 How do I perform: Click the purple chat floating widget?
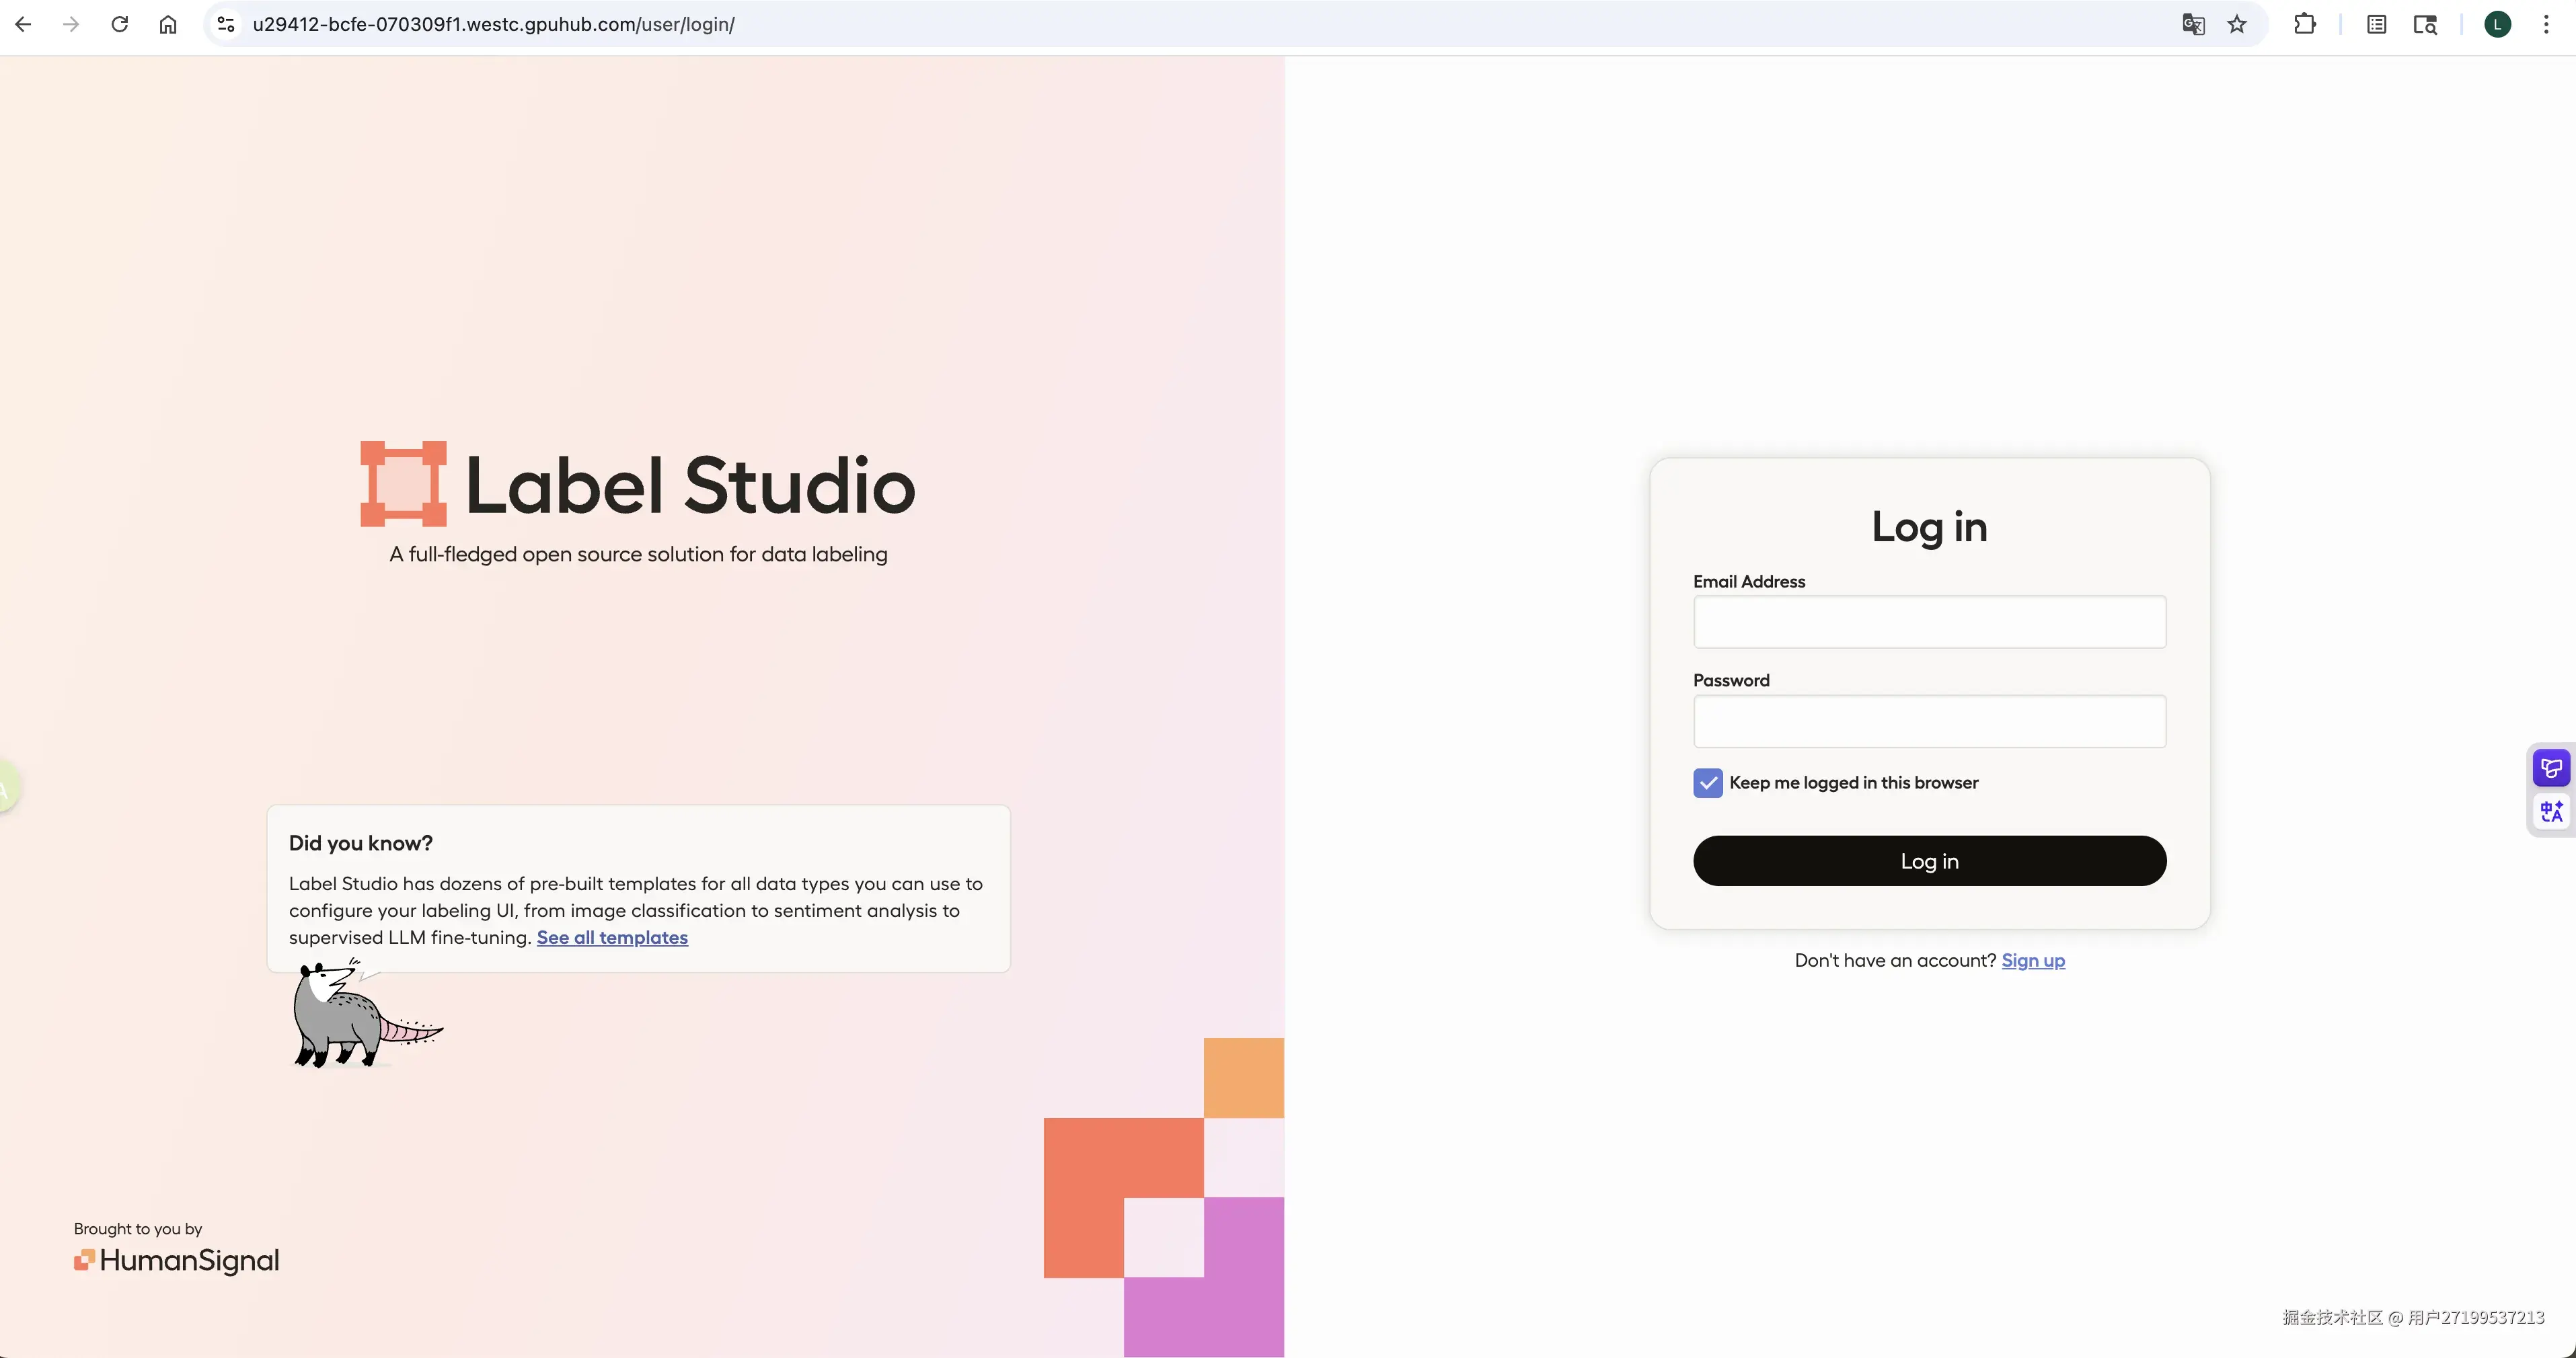pos(2551,768)
